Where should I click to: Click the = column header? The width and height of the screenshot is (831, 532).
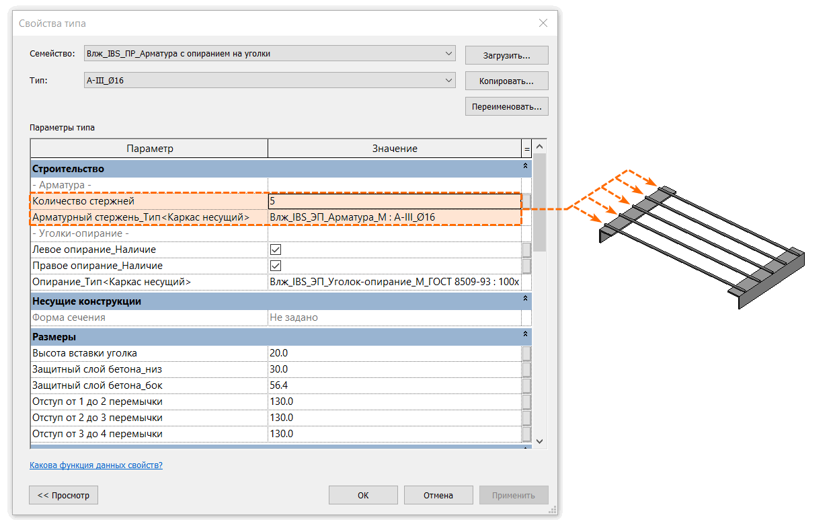point(526,149)
